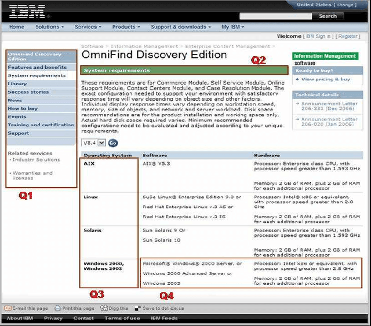371x326 pixels.
Task: Click into the search text field
Action: click(x=276, y=16)
